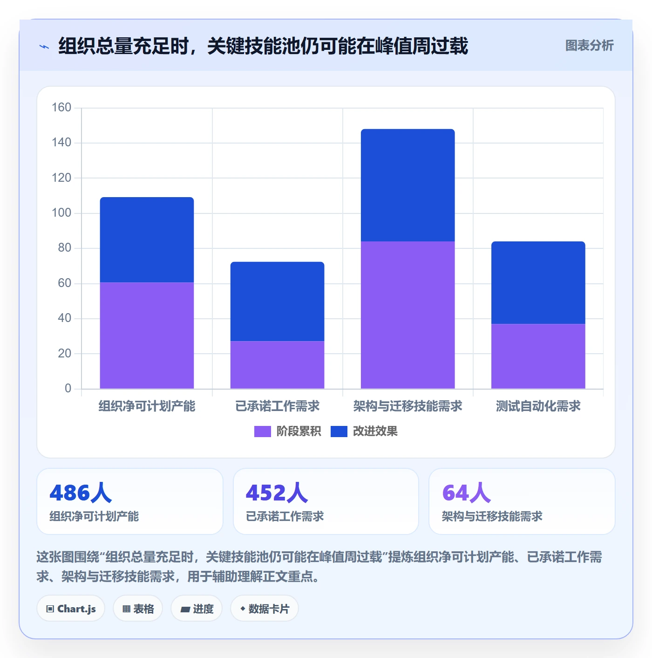Click the 架构与迁移技能需求 x-axis label
This screenshot has width=652, height=658.
tap(407, 406)
